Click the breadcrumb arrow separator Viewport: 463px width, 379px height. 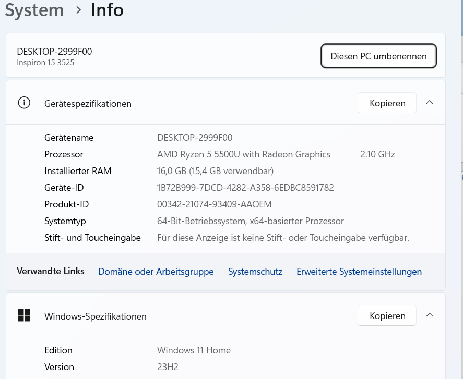tap(78, 10)
